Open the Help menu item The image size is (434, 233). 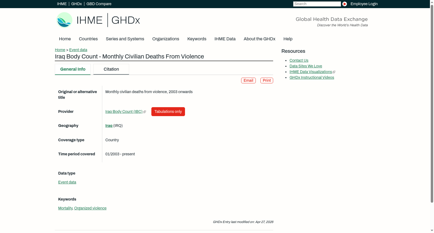pyautogui.click(x=288, y=39)
